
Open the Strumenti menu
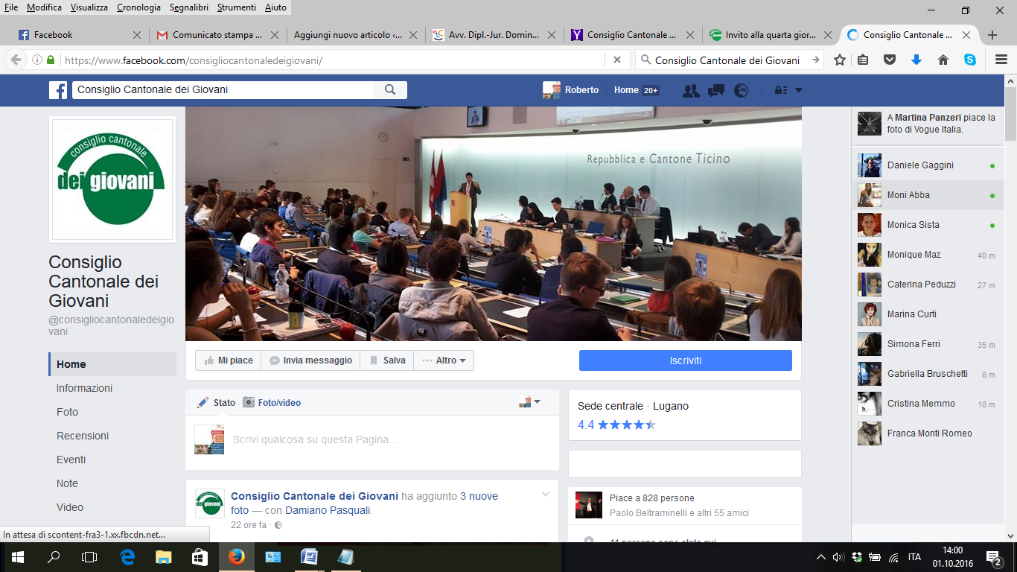(238, 7)
